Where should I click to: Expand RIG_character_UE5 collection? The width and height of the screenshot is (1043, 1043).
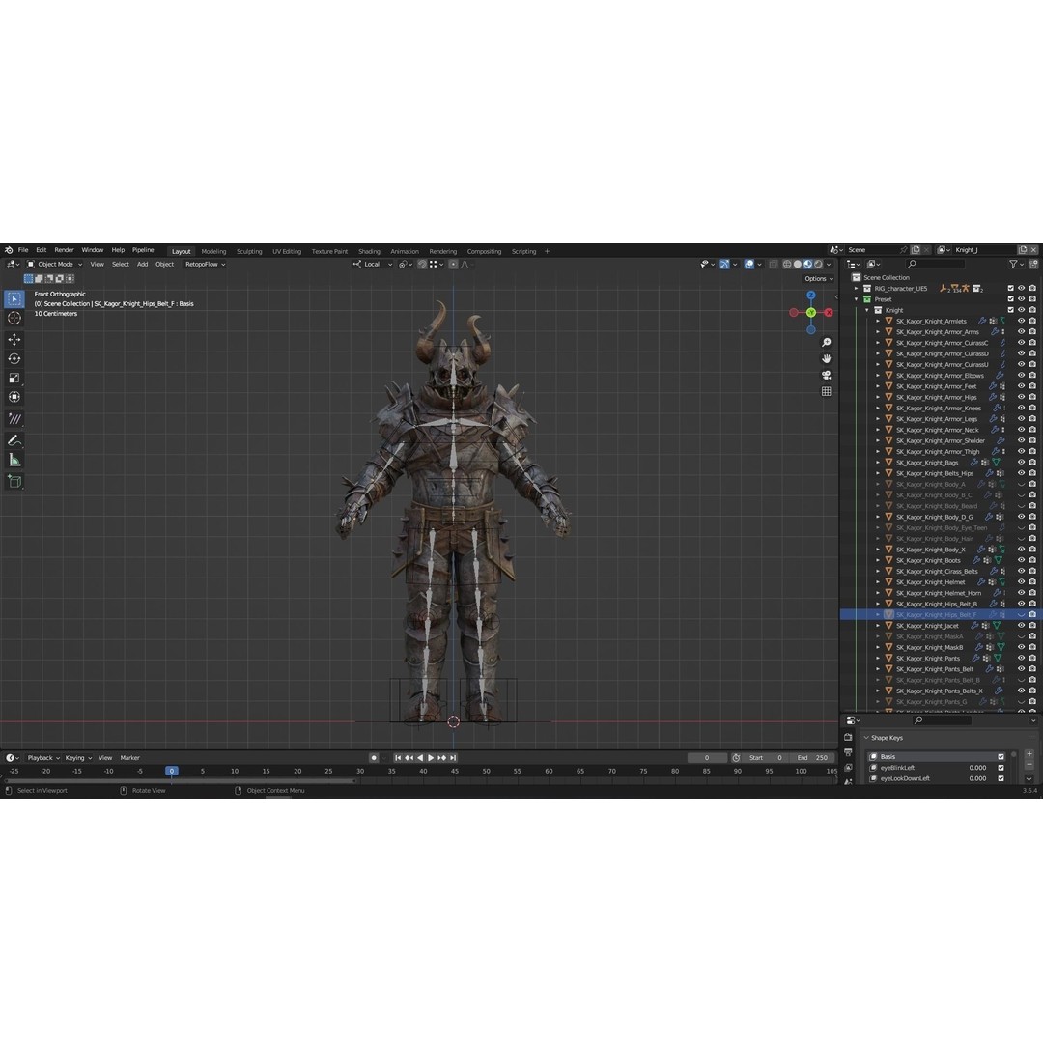pyautogui.click(x=856, y=288)
